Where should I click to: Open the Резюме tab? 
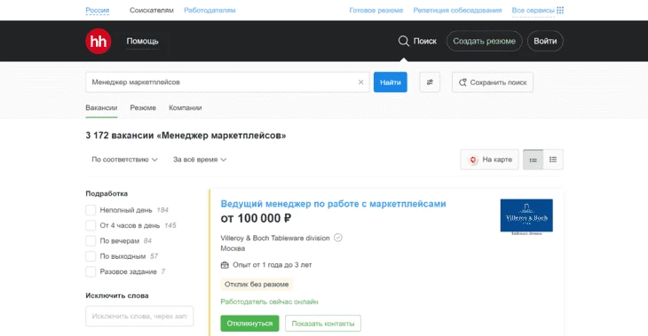(x=143, y=108)
